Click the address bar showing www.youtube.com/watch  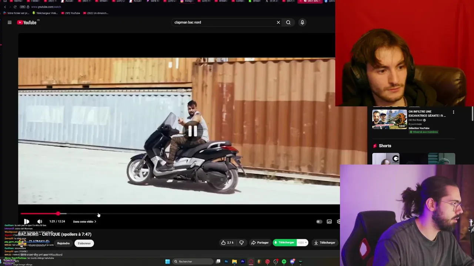pyautogui.click(x=46, y=7)
